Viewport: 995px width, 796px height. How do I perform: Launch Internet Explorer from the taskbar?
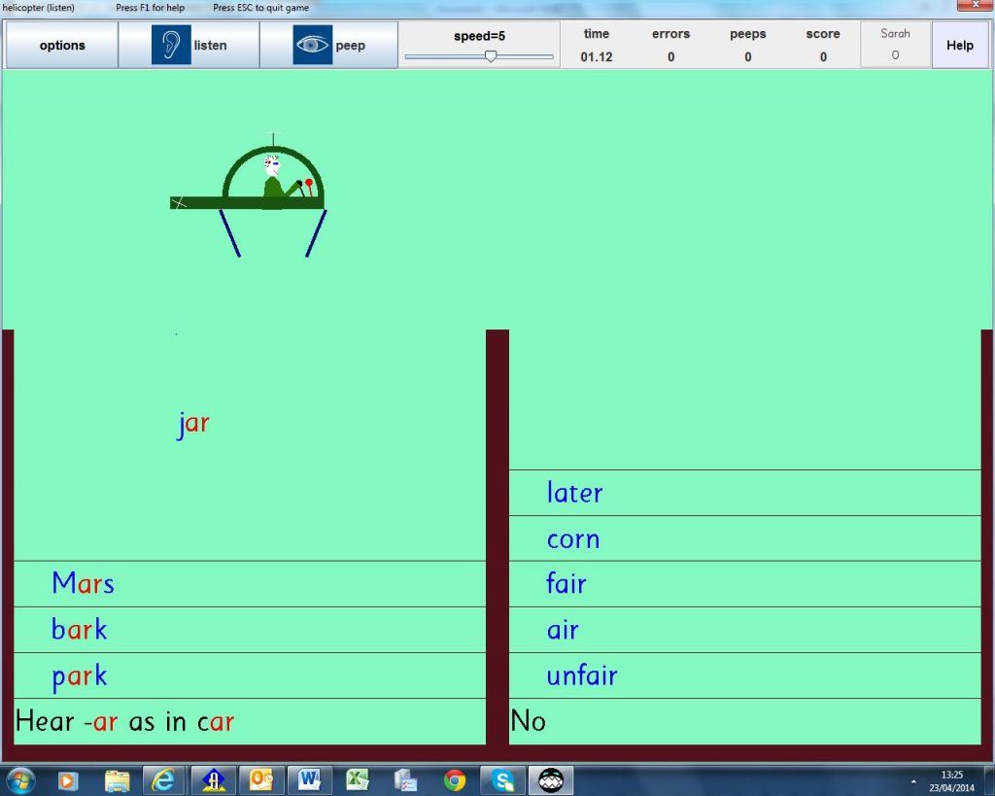(x=165, y=779)
